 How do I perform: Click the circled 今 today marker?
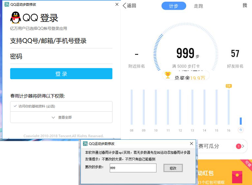point(241,130)
